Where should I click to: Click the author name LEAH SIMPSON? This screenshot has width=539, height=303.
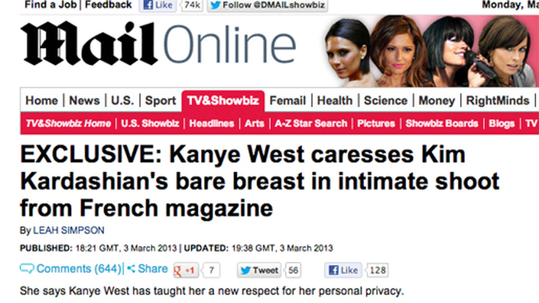[x=69, y=231]
